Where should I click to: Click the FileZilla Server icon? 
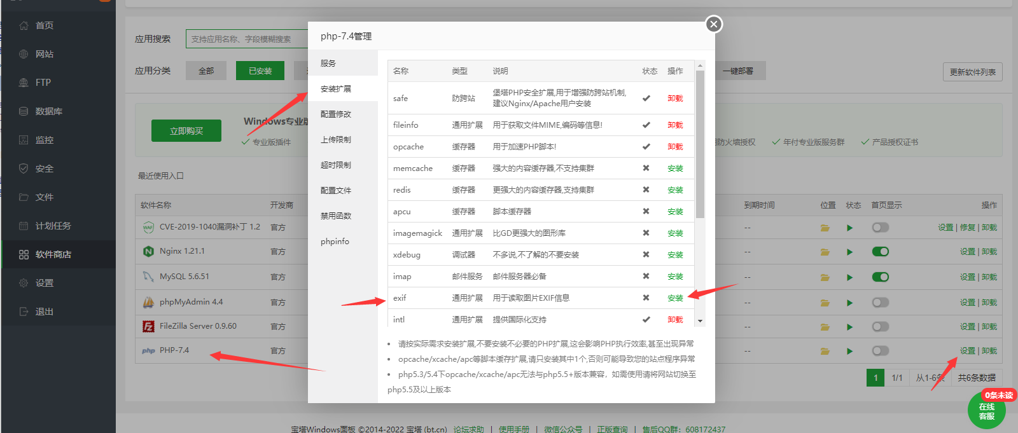pyautogui.click(x=148, y=327)
